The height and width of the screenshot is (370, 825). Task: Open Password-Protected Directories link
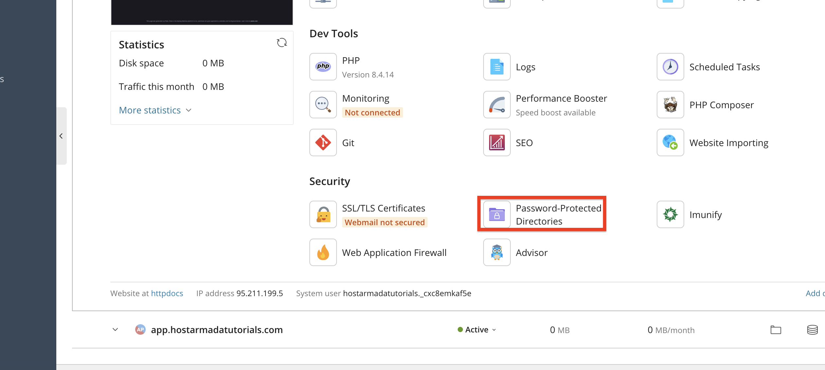559,215
